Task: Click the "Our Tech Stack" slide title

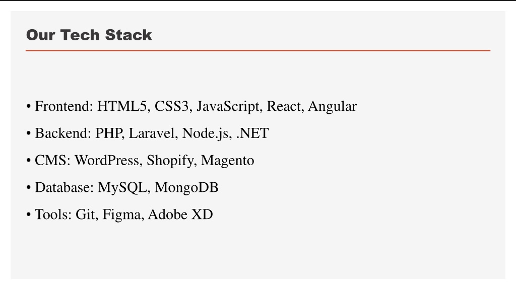Action: coord(89,35)
